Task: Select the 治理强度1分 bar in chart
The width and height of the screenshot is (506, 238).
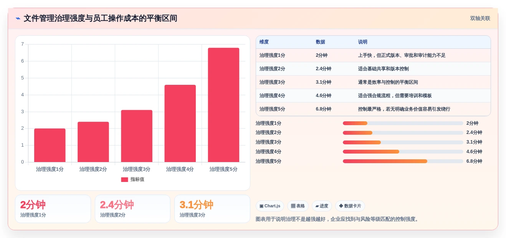Action: pyautogui.click(x=50, y=145)
